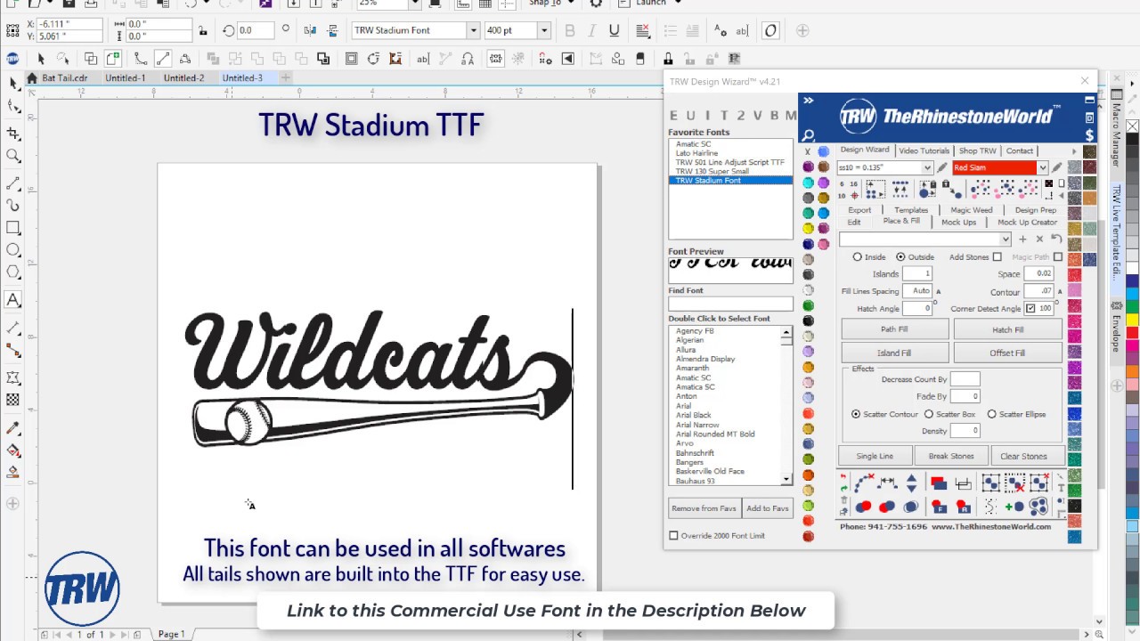
Task: Toggle the Magic Path checkbox
Action: click(x=1058, y=257)
